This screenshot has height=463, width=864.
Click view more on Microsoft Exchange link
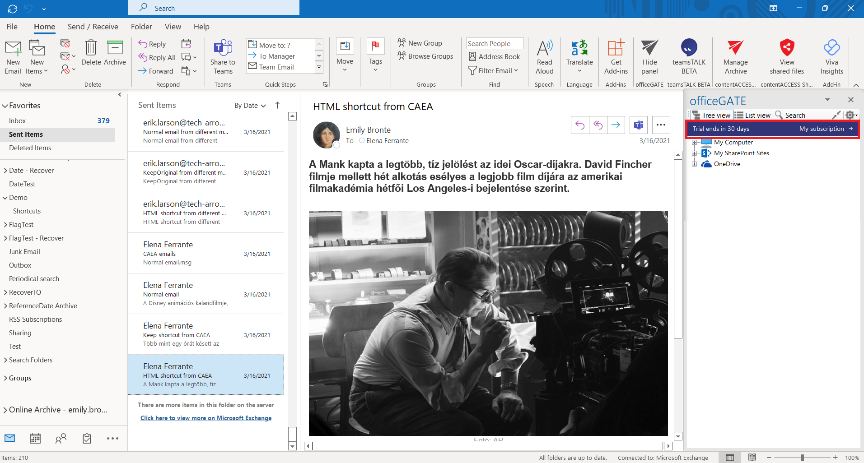206,418
